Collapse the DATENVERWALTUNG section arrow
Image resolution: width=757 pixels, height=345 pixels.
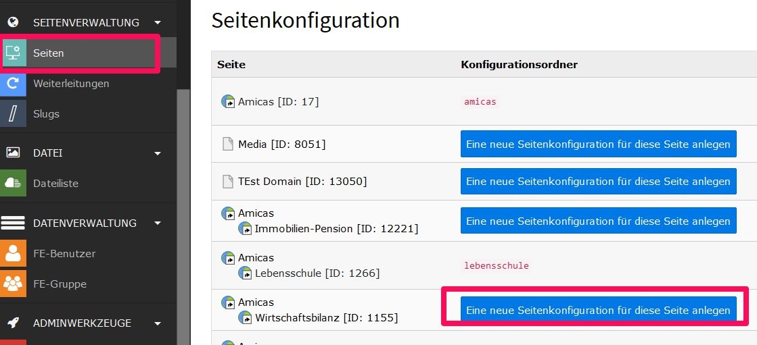[x=158, y=223]
